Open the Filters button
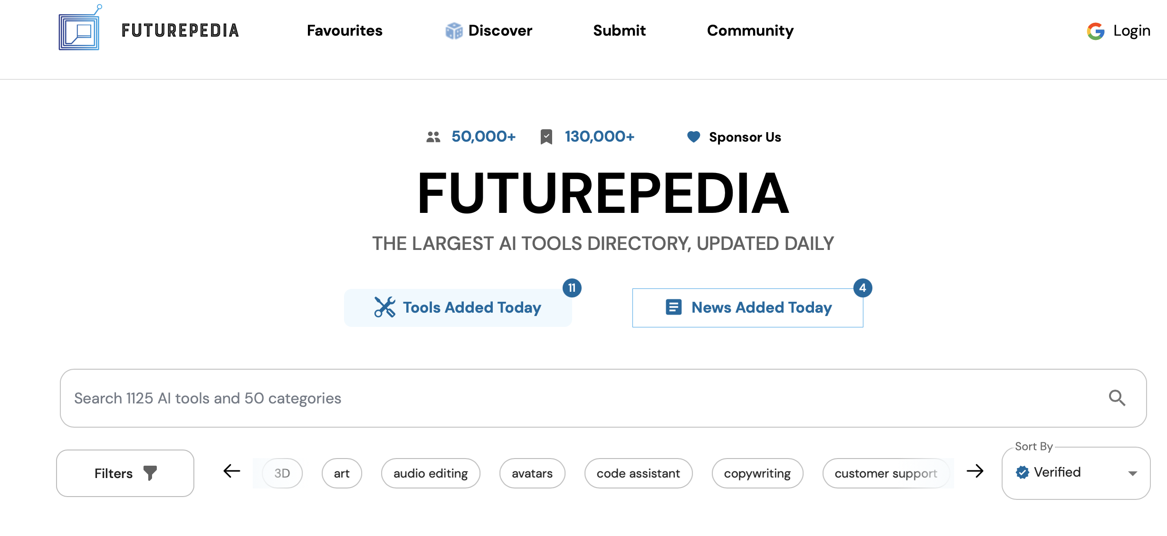 pos(125,473)
